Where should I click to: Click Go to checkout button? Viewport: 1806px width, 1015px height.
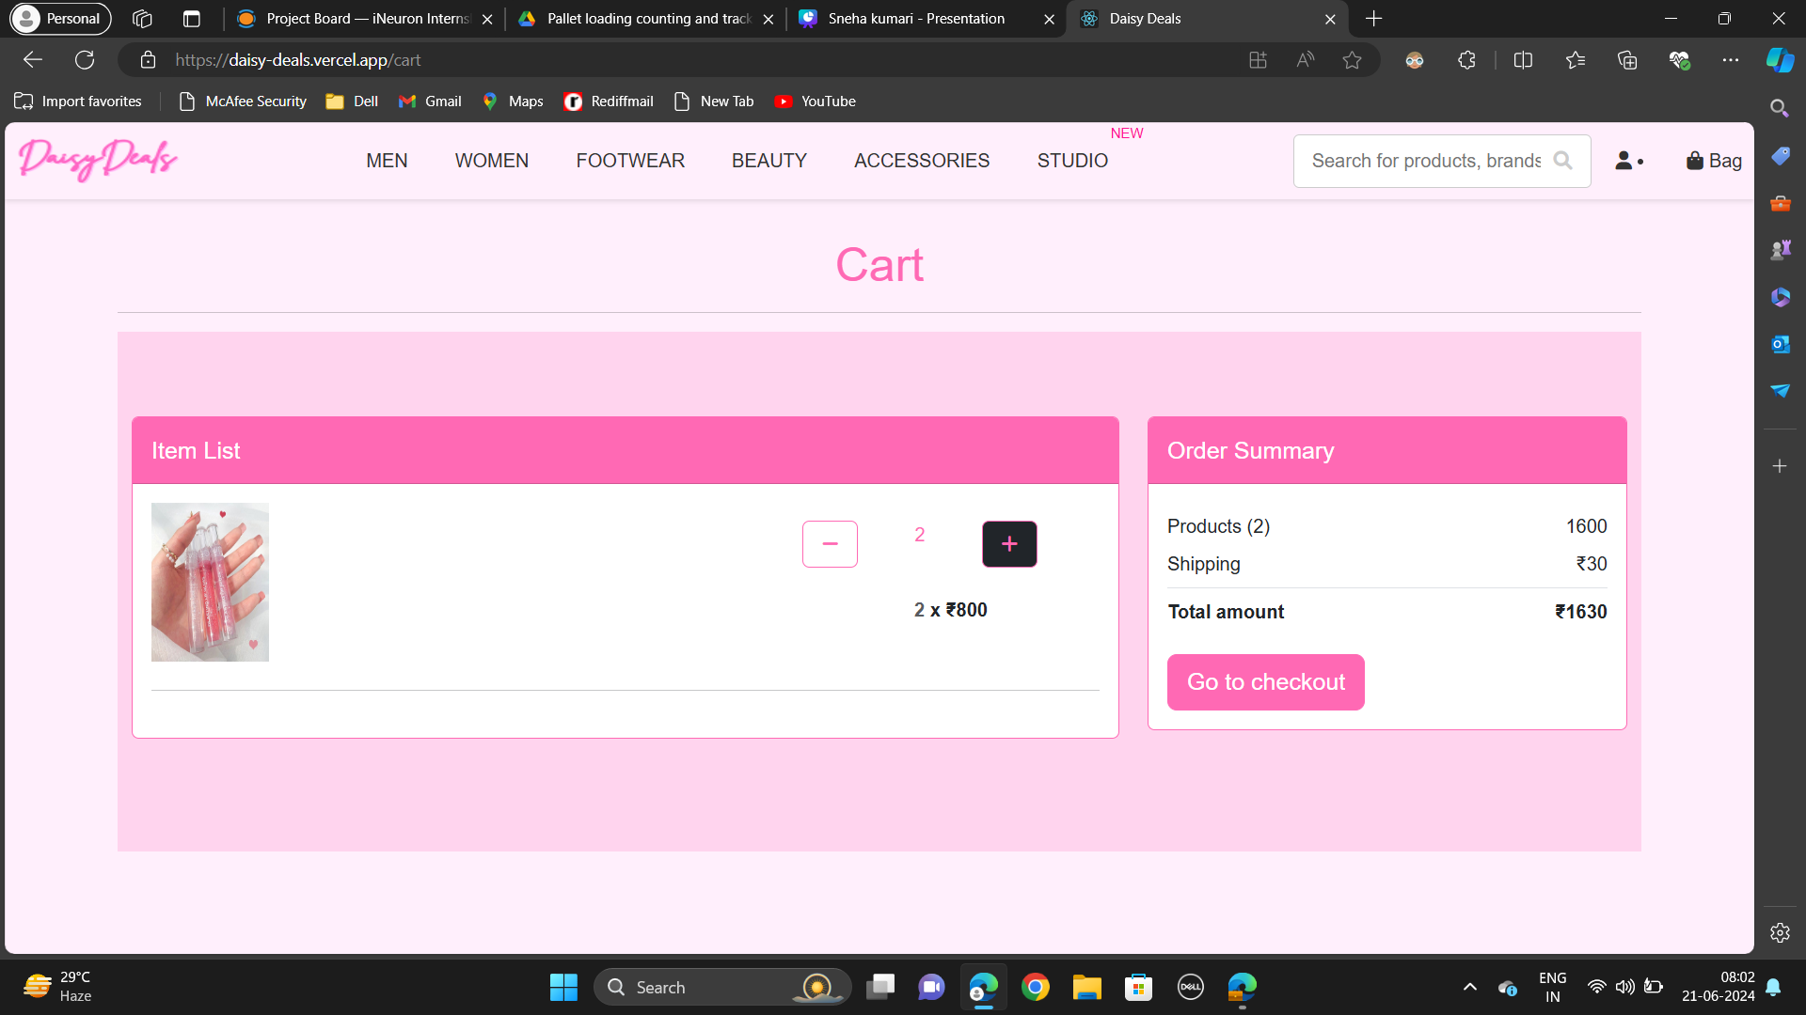[1265, 682]
